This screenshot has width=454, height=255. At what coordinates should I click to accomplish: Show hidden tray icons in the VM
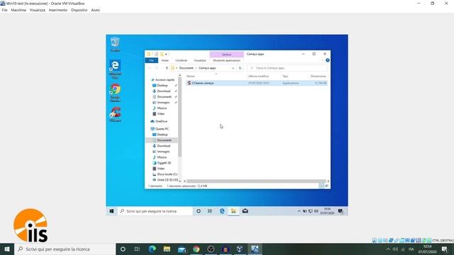pos(299,211)
